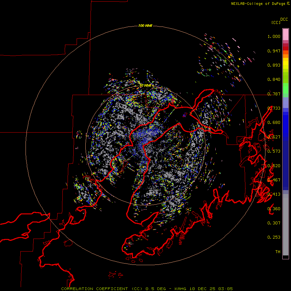Click the DCC product label
Screen dimensions: 291x291
click(284, 19)
